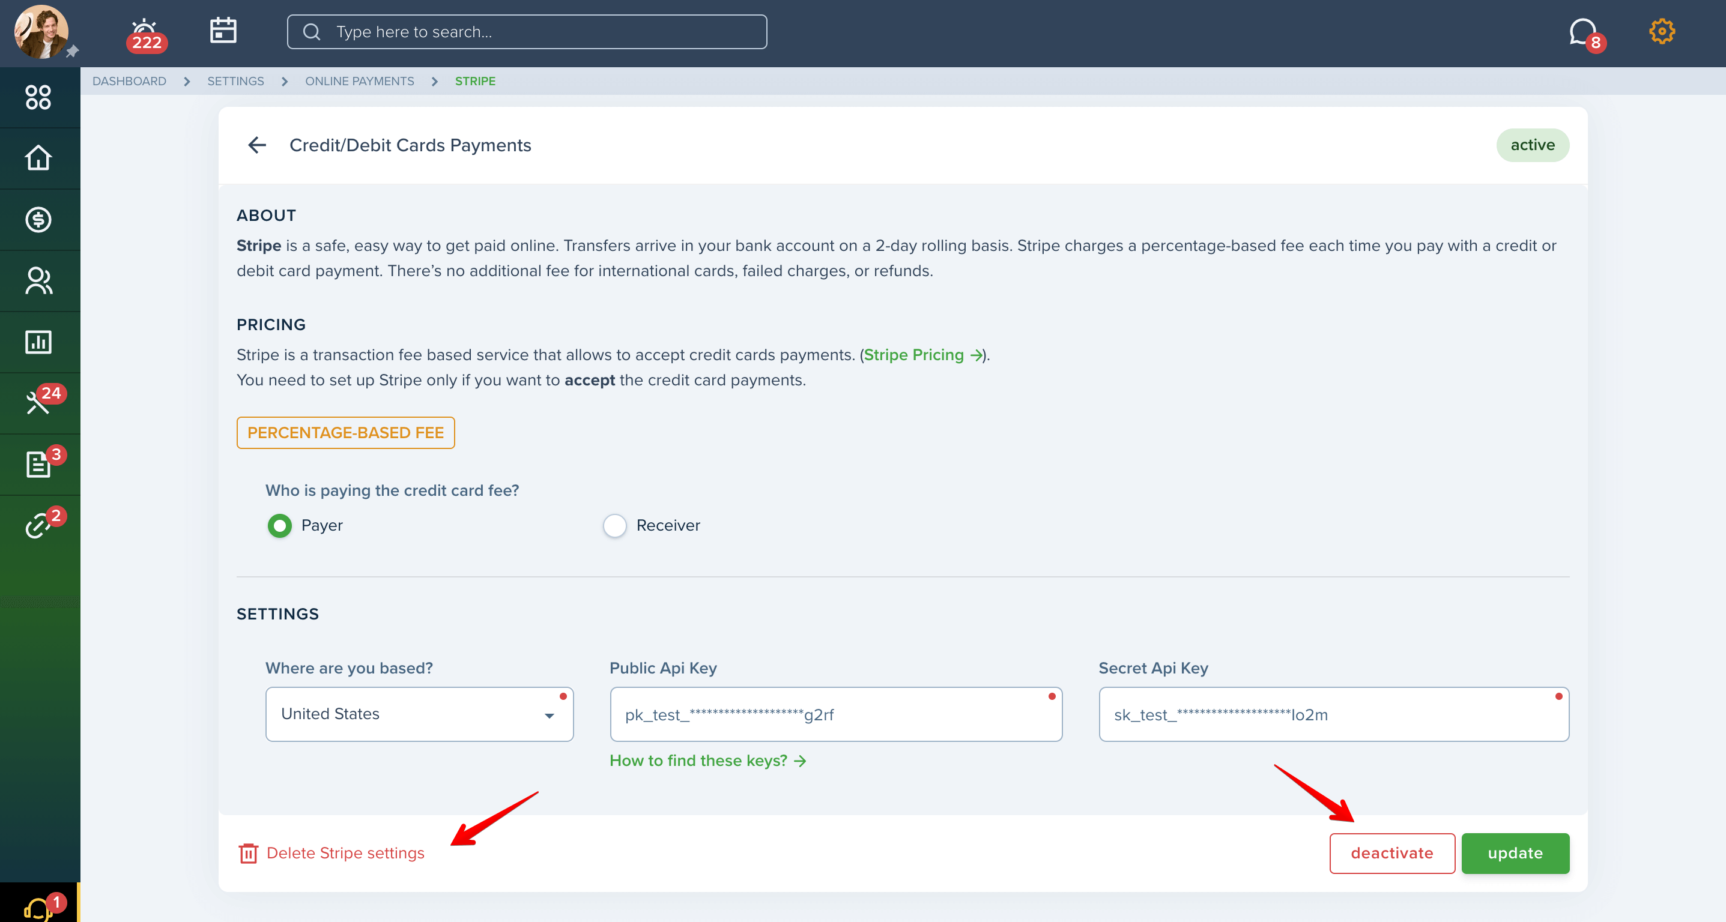The image size is (1726, 922).
Task: Open the alarm notifications with 222 badge
Action: (145, 35)
